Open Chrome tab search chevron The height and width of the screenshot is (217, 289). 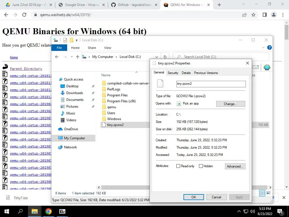tap(244, 4)
